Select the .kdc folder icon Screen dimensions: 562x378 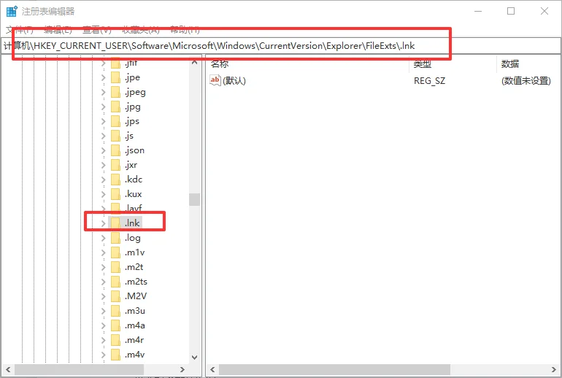tap(115, 180)
